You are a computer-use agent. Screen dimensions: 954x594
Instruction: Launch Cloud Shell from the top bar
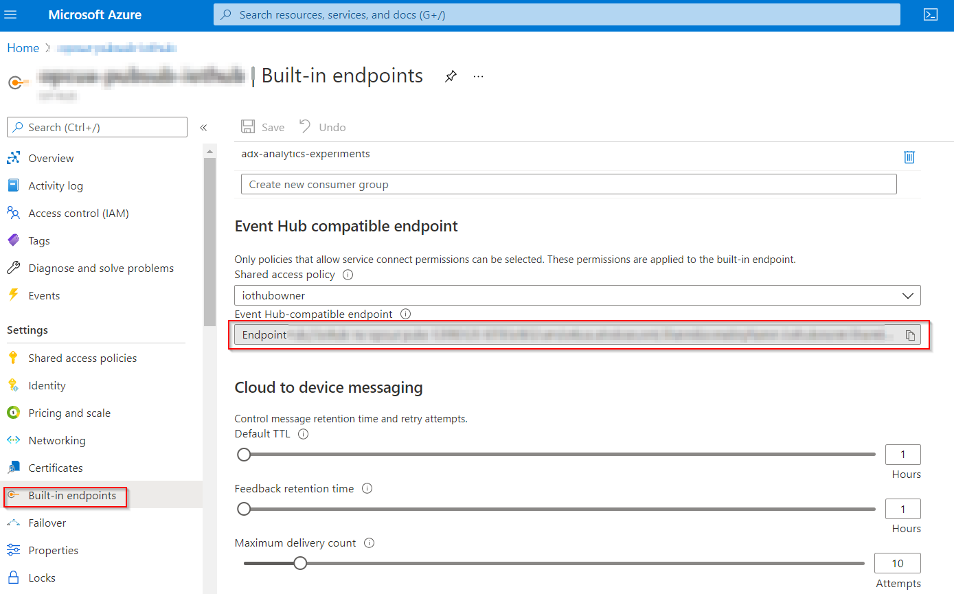931,14
